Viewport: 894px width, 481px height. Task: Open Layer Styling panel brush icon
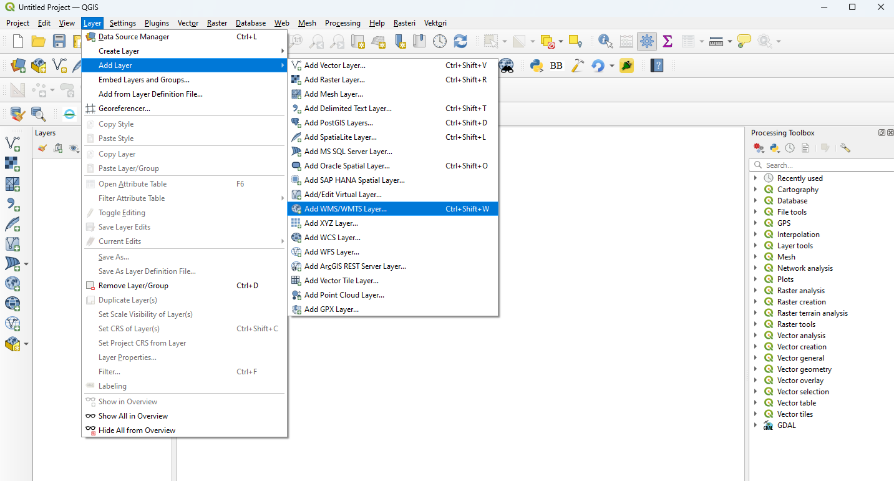(42, 148)
